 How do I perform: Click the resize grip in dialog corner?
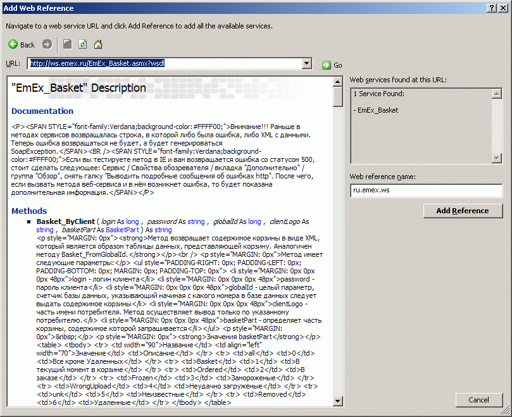tap(505, 411)
